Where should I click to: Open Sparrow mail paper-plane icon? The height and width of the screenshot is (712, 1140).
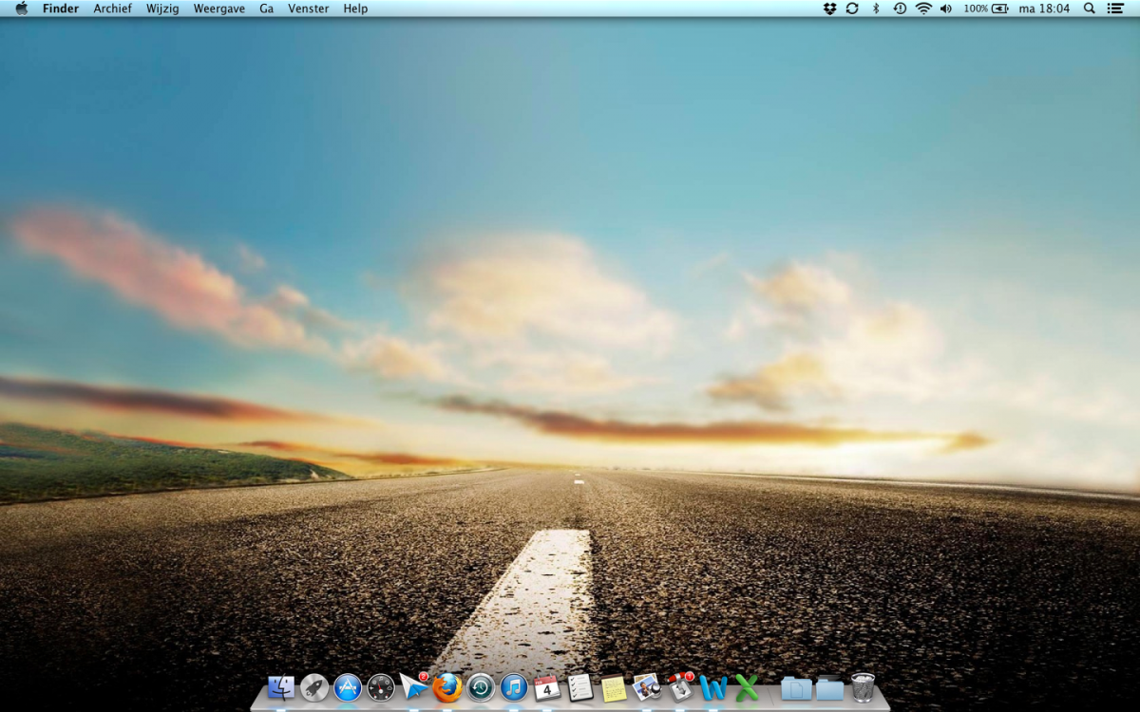[x=414, y=685]
